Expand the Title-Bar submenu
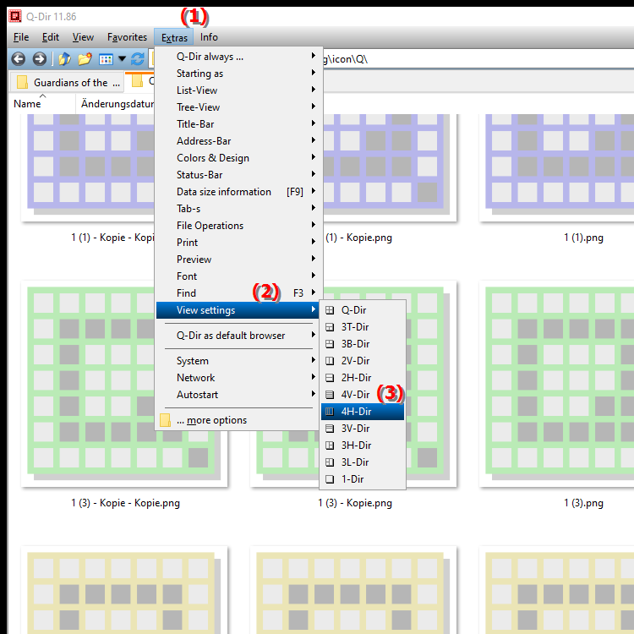 [x=239, y=124]
